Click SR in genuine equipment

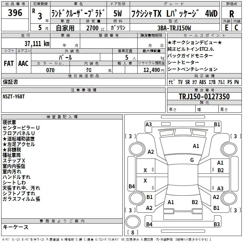click(x=187, y=82)
